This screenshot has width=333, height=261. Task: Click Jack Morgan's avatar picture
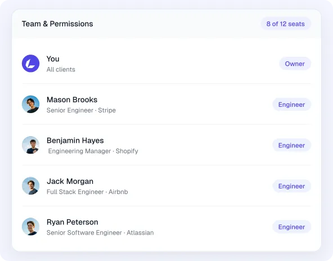30,186
